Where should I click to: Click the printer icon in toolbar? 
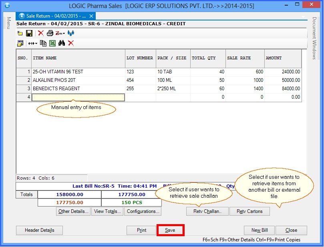[50, 33]
